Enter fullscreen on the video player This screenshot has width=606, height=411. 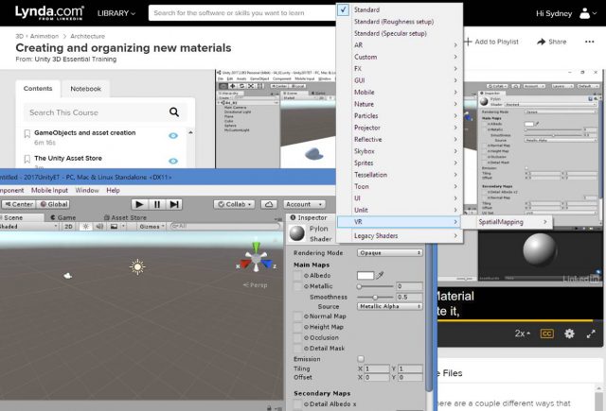(x=591, y=334)
